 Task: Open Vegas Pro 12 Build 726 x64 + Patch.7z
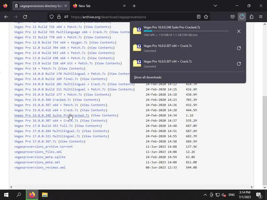[x=48, y=27]
